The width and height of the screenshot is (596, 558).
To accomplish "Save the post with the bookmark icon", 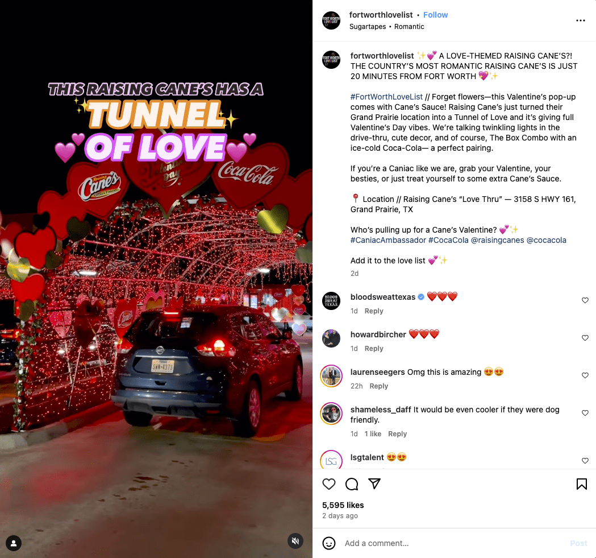I will click(x=582, y=484).
